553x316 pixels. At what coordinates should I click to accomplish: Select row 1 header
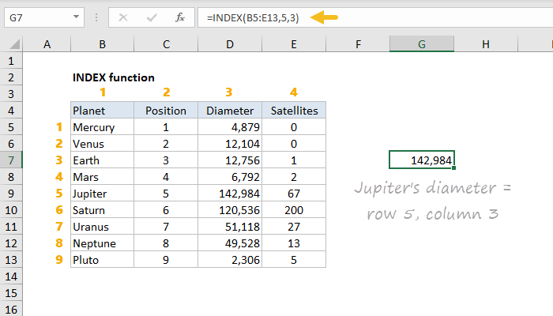[x=11, y=61]
